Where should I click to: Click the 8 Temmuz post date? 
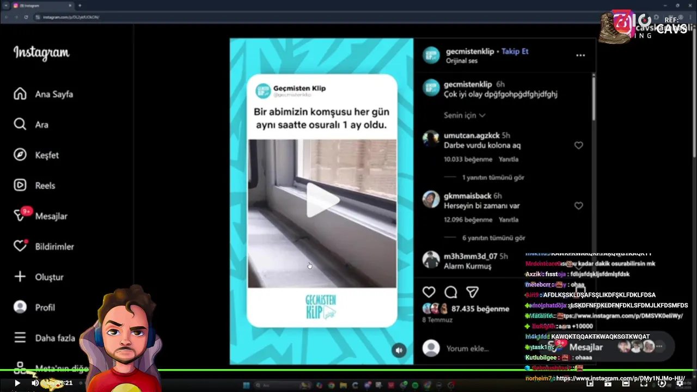[x=437, y=320]
